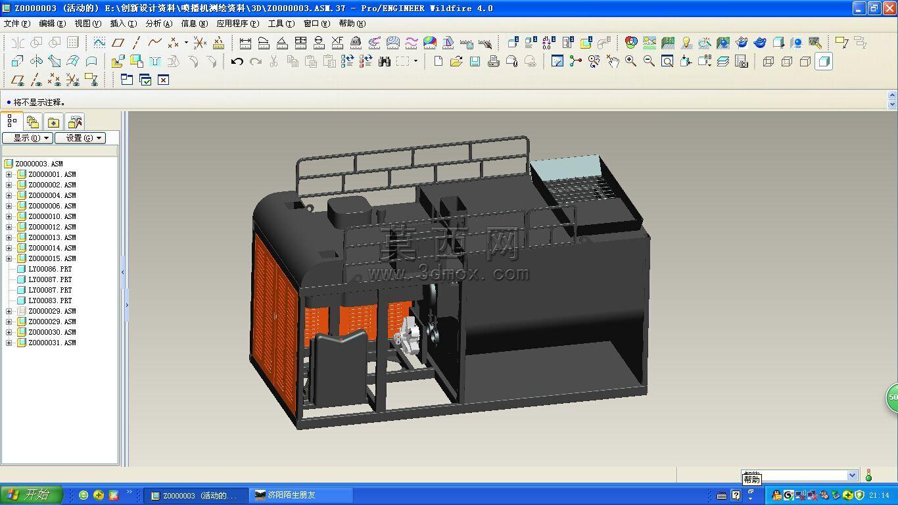The height and width of the screenshot is (505, 898).
Task: Open the lights bulb icon
Action: [686, 43]
